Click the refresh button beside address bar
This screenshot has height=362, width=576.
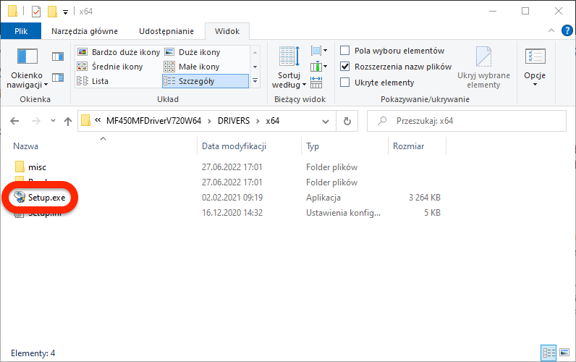347,121
